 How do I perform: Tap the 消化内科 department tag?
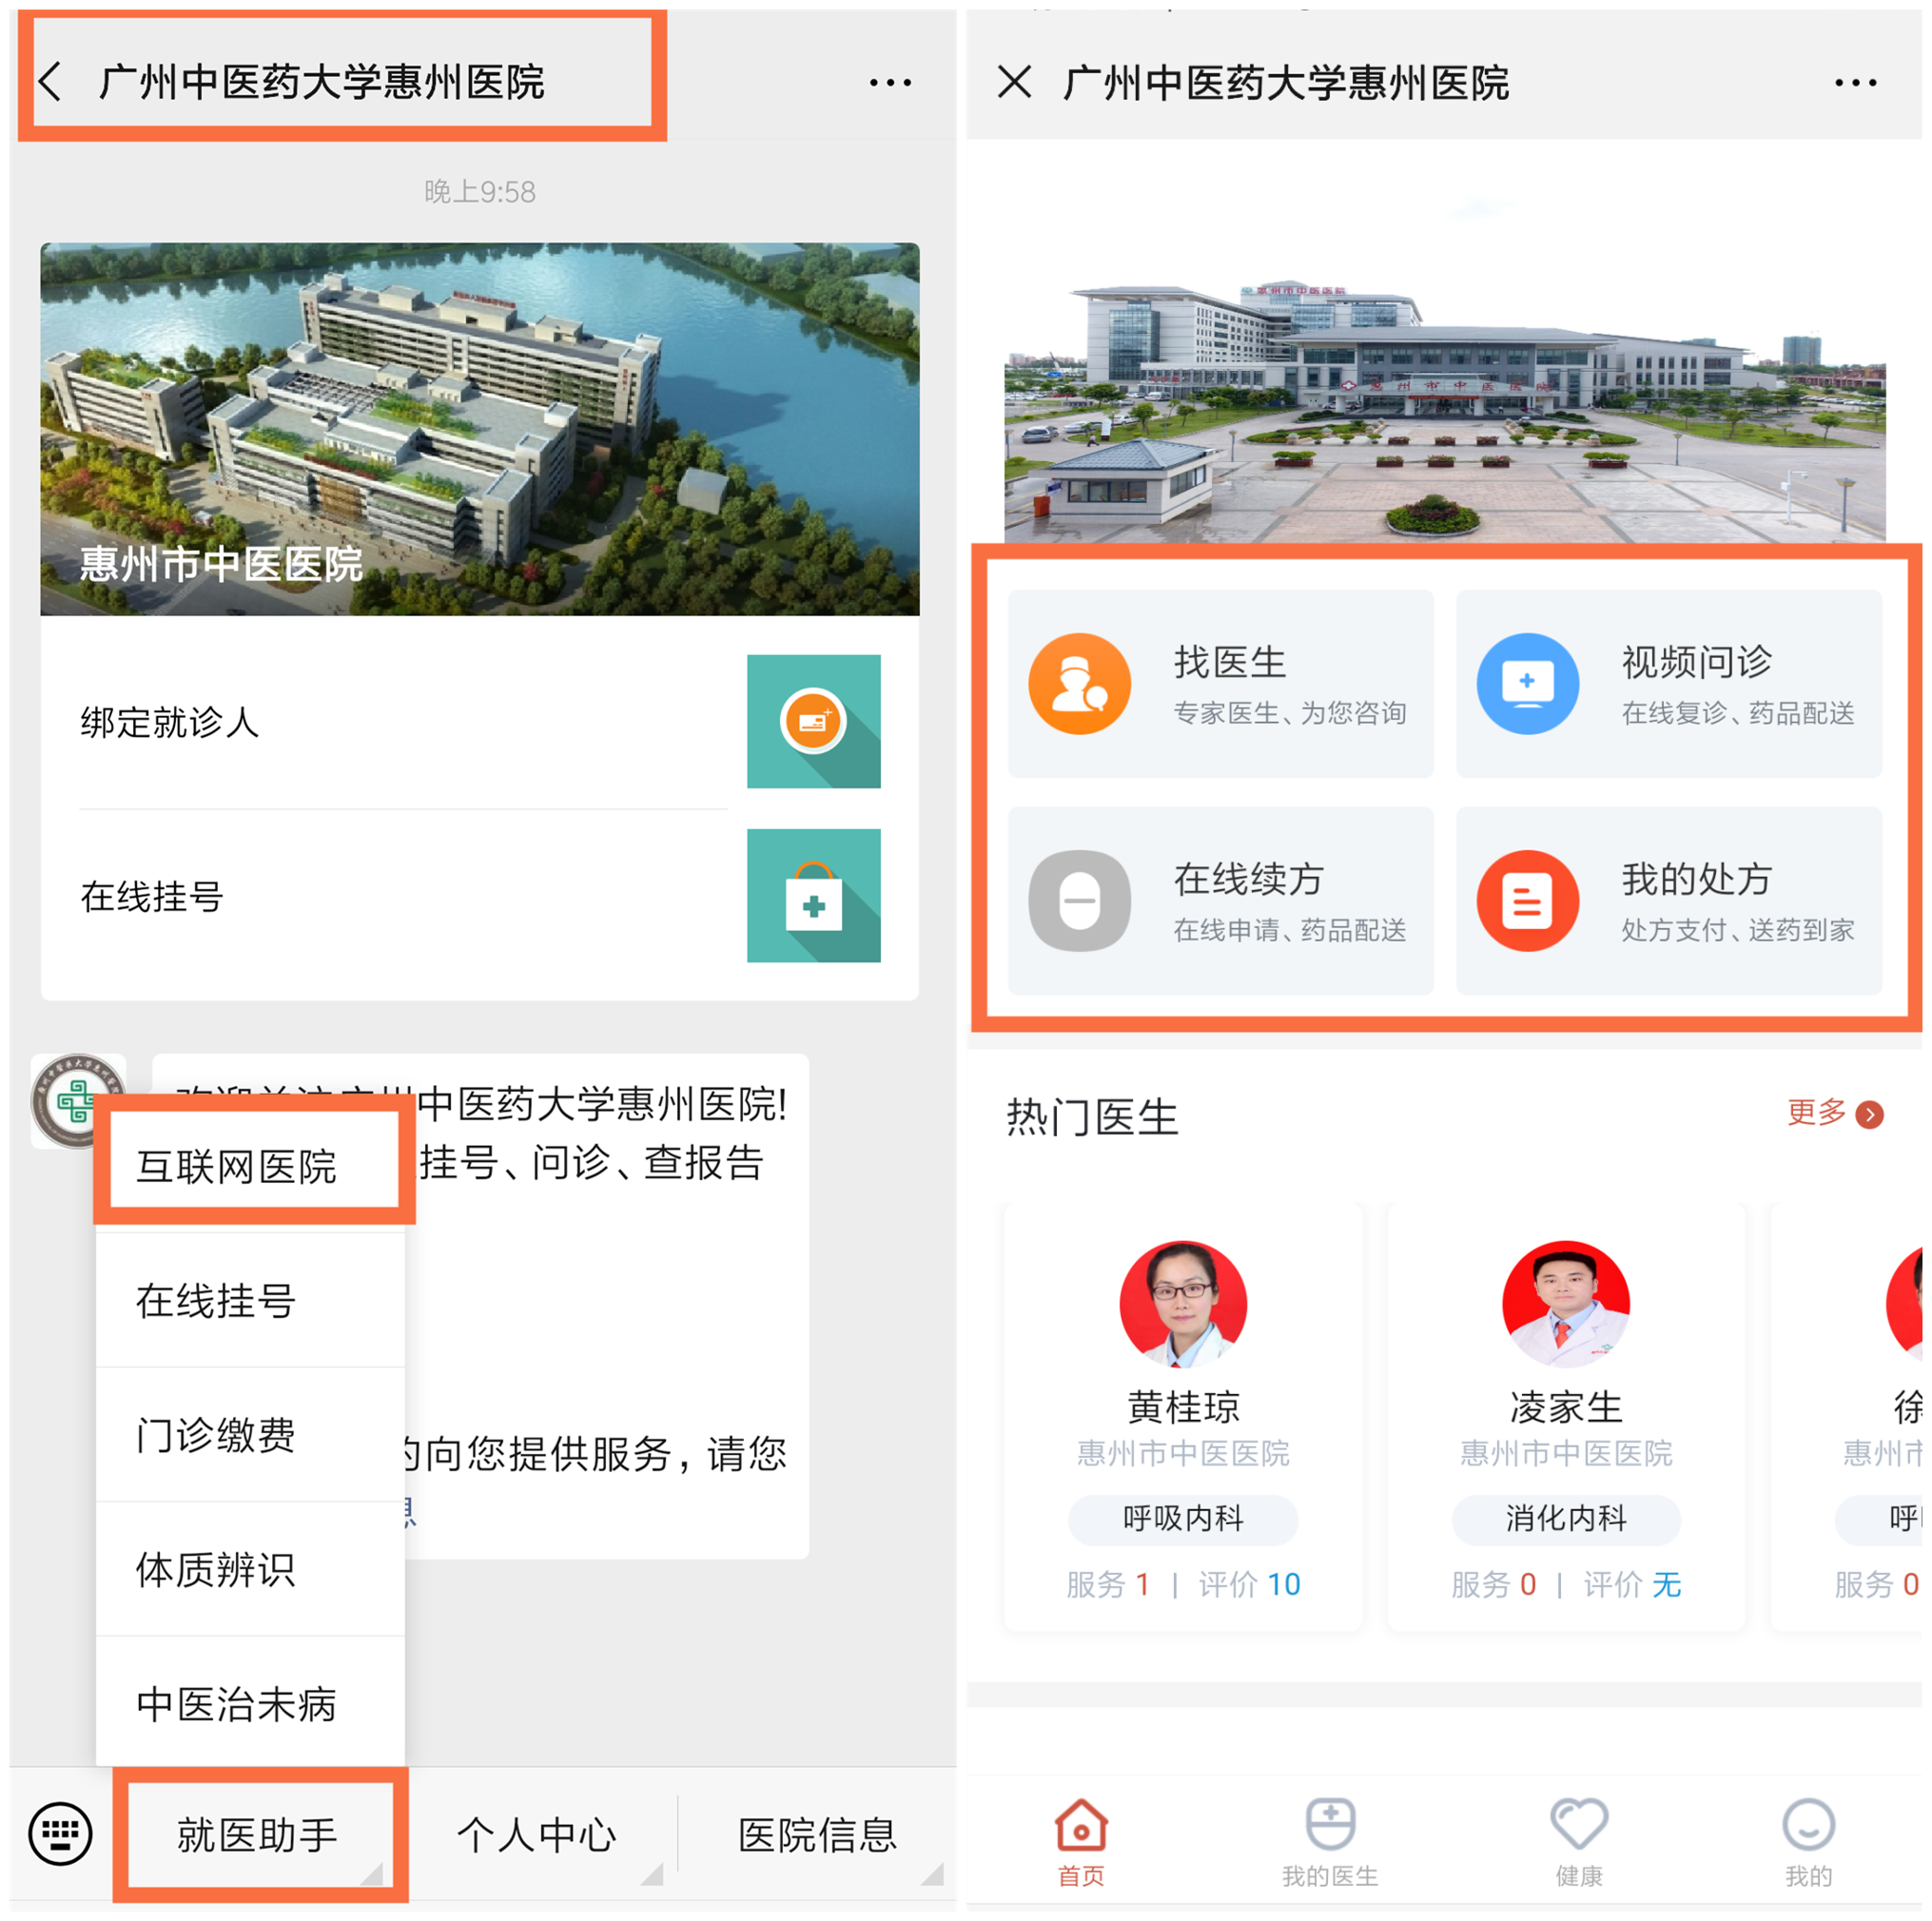point(1565,1518)
